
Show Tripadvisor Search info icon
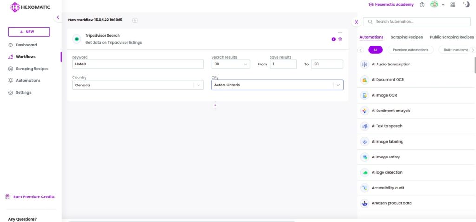334,39
